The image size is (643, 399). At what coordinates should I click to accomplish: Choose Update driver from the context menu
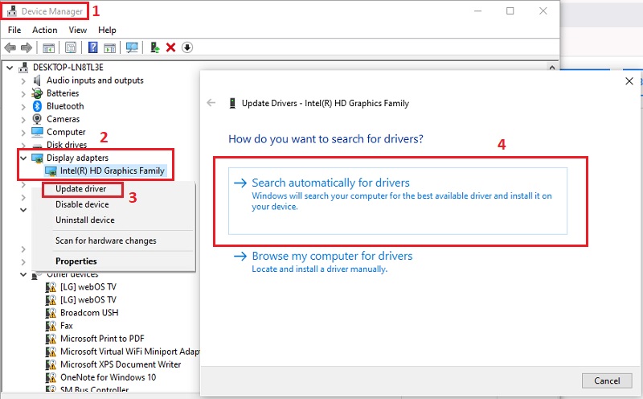(81, 189)
